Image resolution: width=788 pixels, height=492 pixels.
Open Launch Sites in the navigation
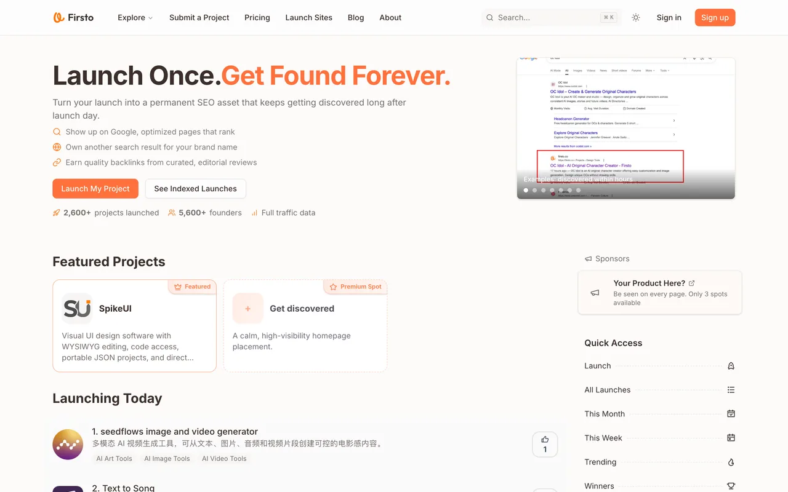[308, 18]
